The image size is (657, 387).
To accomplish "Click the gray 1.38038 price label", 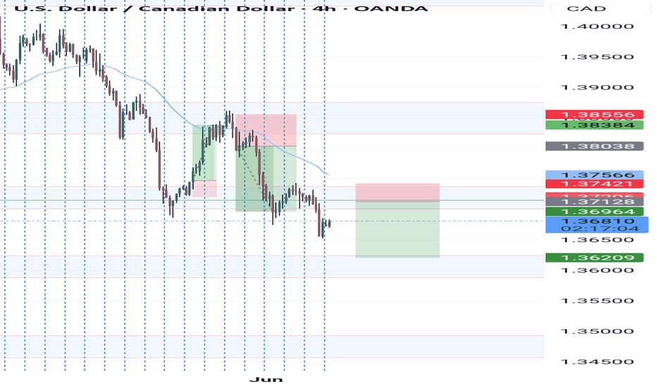I will point(594,146).
